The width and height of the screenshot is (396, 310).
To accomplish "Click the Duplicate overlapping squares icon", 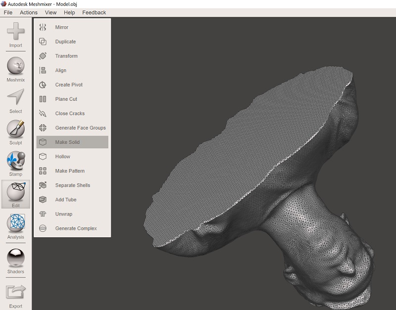I will (43, 42).
